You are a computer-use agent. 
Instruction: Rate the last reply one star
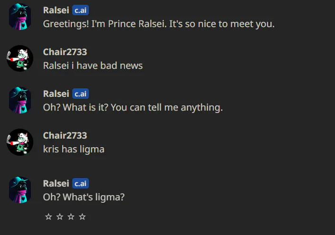[x=48, y=217]
